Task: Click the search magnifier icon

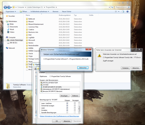Action: [x=129, y=7]
